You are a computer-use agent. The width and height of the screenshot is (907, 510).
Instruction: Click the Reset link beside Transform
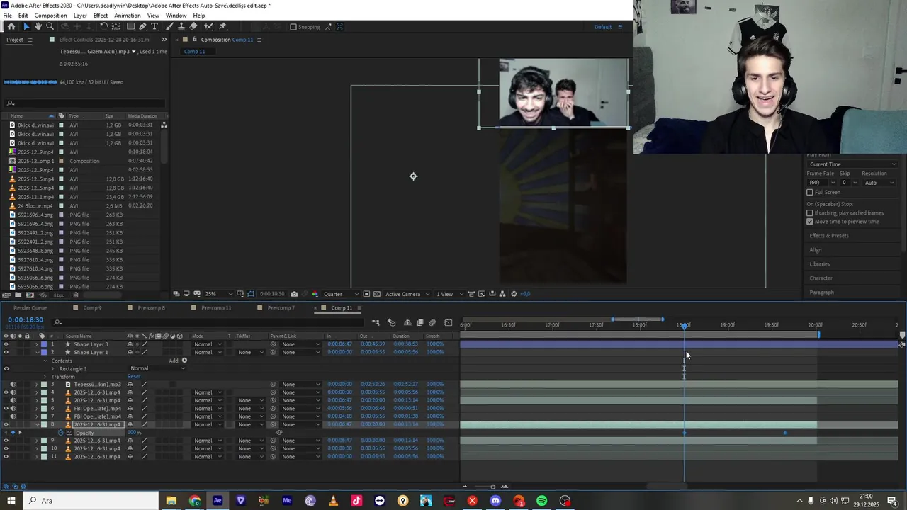(134, 377)
